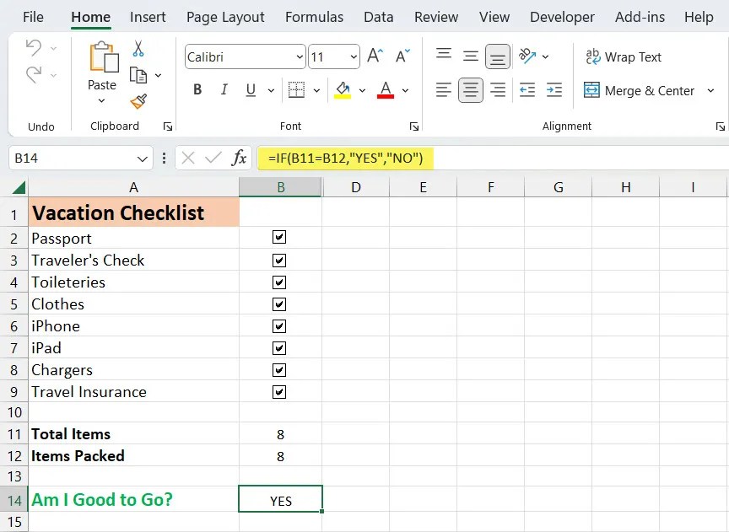This screenshot has height=532, width=729.
Task: Click the Undo icon
Action: pos(34,48)
